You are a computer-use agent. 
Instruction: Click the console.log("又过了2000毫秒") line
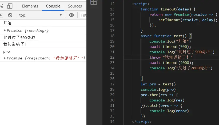(181, 68)
